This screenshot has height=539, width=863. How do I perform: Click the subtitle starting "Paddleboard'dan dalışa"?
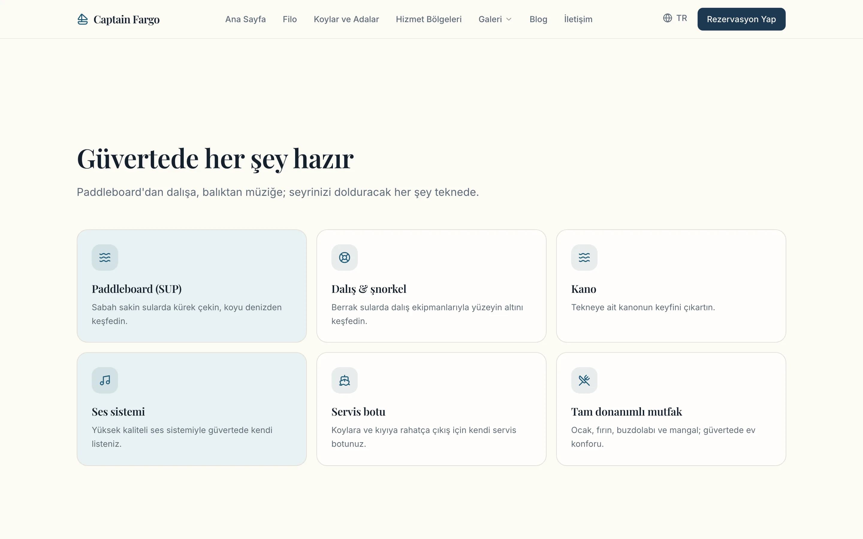(x=278, y=192)
